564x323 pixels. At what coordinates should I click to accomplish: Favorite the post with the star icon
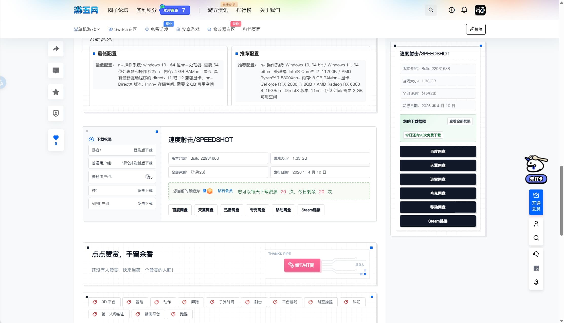56,92
